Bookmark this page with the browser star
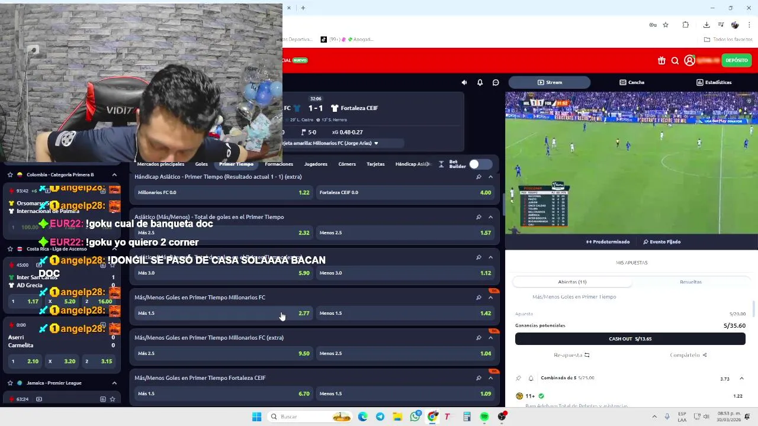This screenshot has width=758, height=426. point(666,25)
